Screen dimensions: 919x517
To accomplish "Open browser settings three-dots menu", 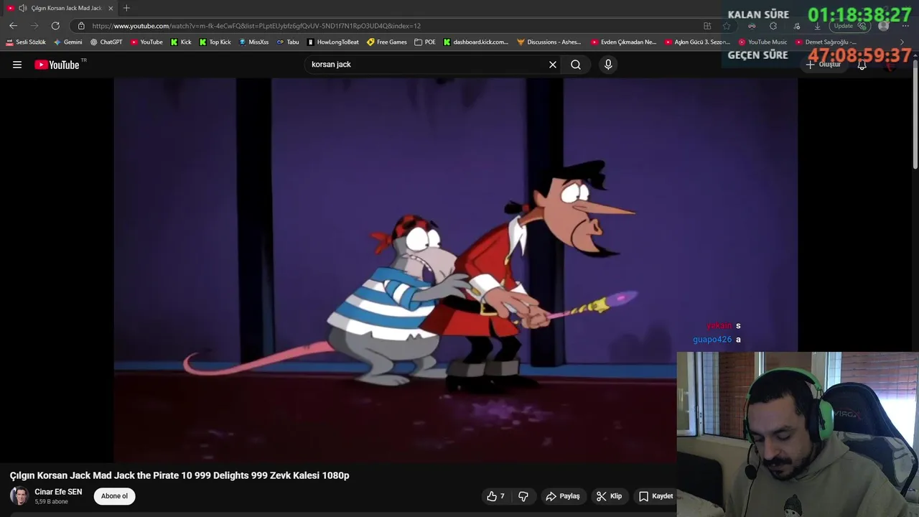I will click(905, 26).
